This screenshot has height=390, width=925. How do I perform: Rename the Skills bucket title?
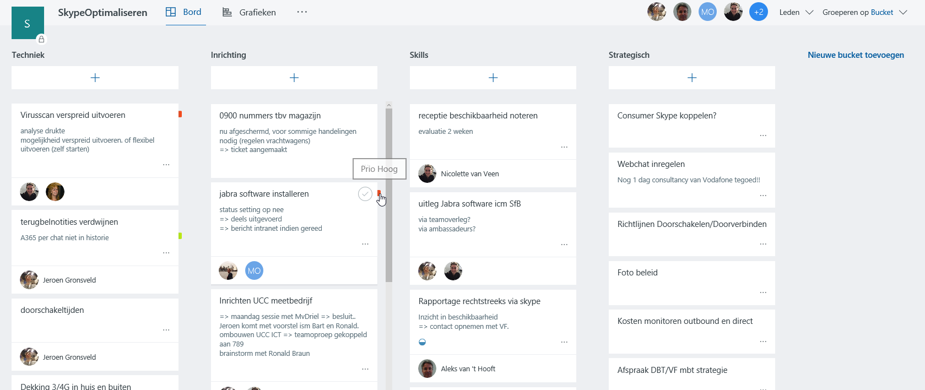tap(419, 55)
